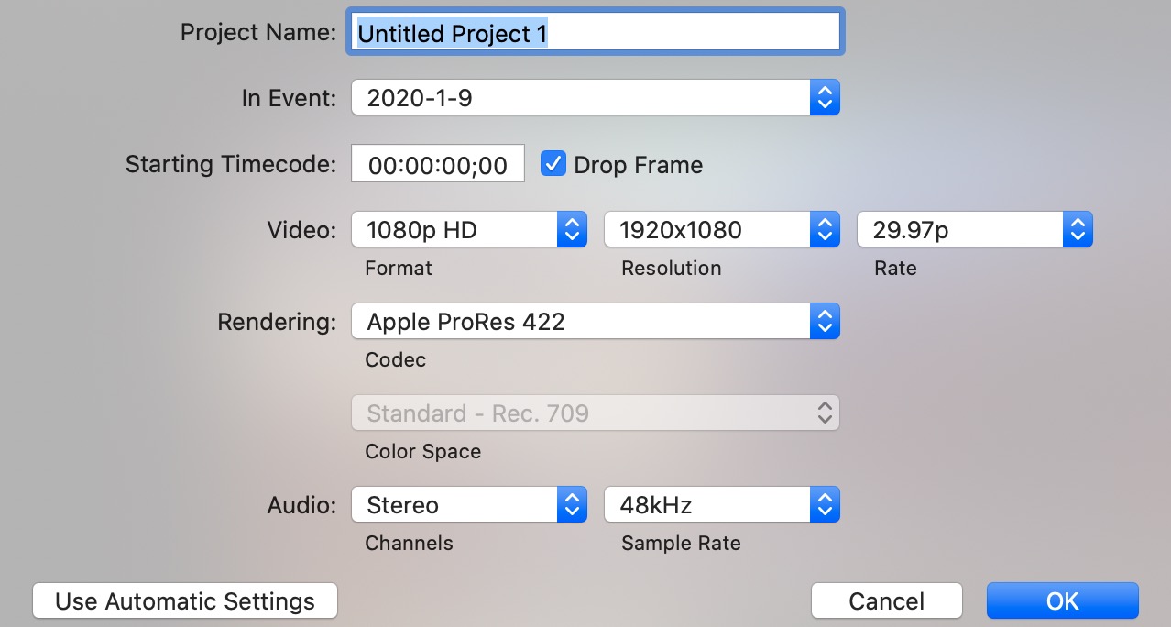The height and width of the screenshot is (627, 1171).
Task: Click the disabled Color Space dropdown
Action: pos(595,413)
